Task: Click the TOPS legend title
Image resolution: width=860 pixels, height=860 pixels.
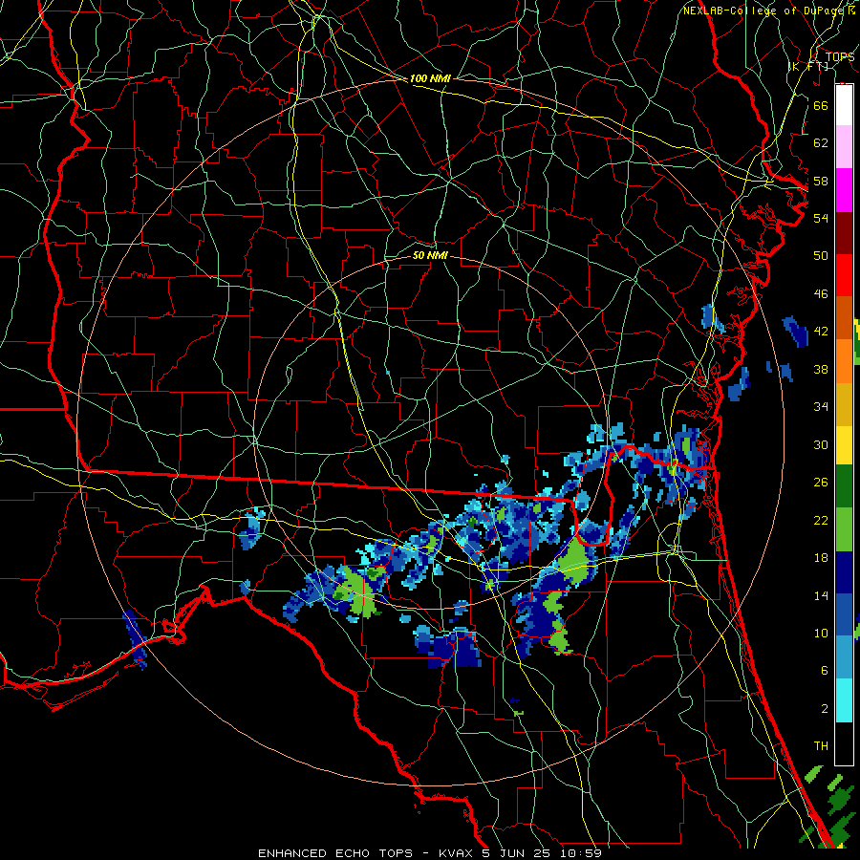Action: pos(840,57)
